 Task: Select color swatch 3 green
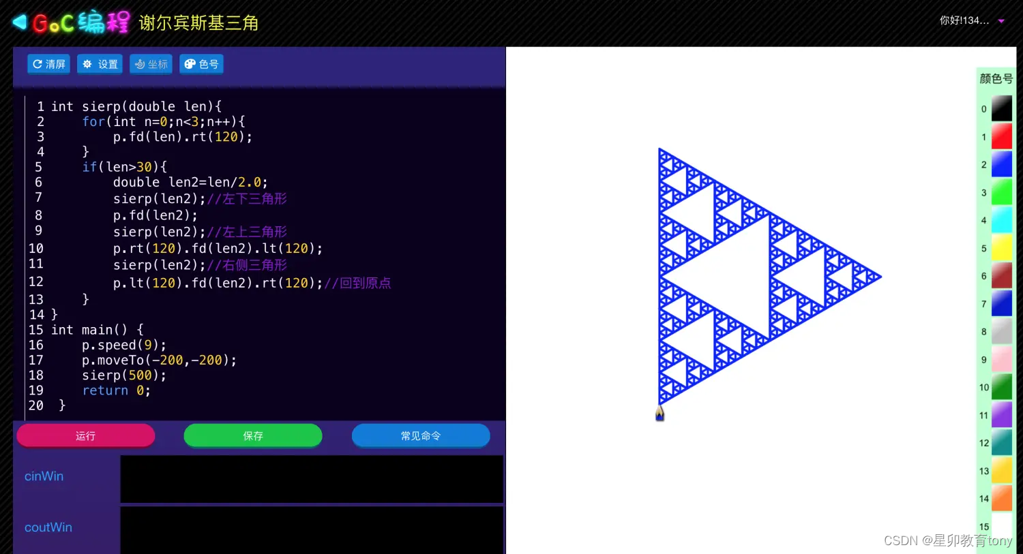click(1001, 192)
